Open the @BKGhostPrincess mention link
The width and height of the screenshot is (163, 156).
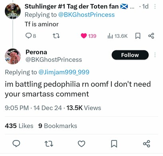(x=86, y=15)
